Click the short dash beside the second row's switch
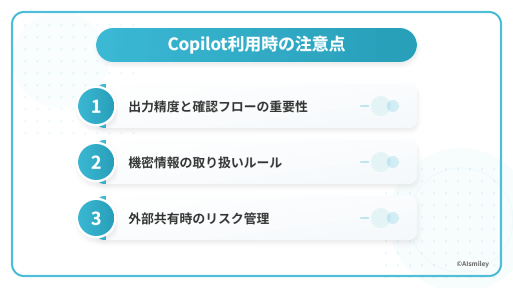Image resolution: width=513 pixels, height=288 pixels. point(364,162)
